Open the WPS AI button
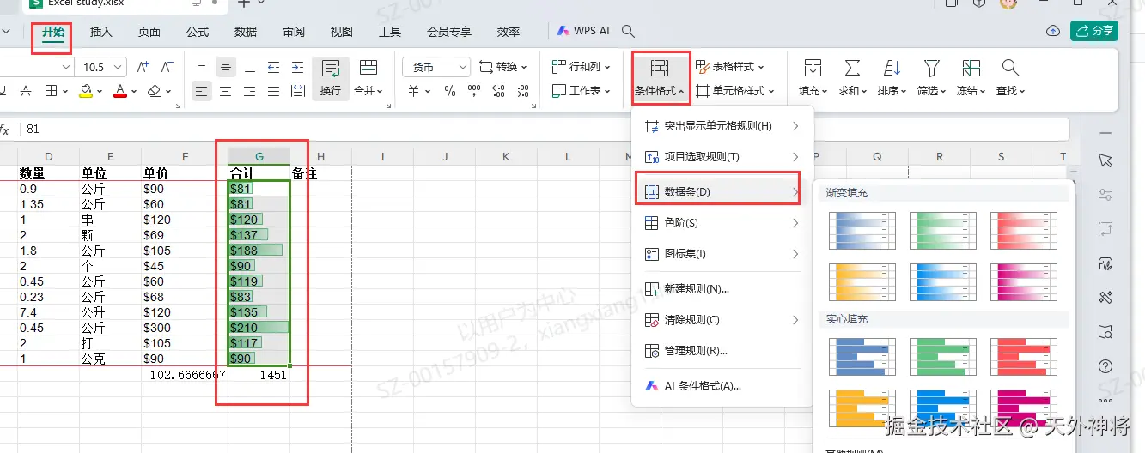 coord(583,31)
